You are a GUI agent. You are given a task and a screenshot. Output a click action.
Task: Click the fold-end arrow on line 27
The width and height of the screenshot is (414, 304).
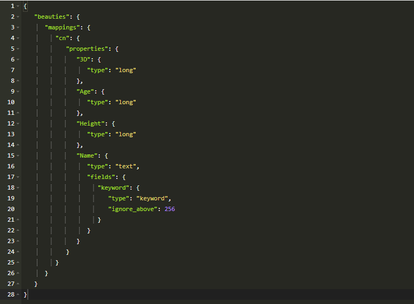[x=18, y=284]
